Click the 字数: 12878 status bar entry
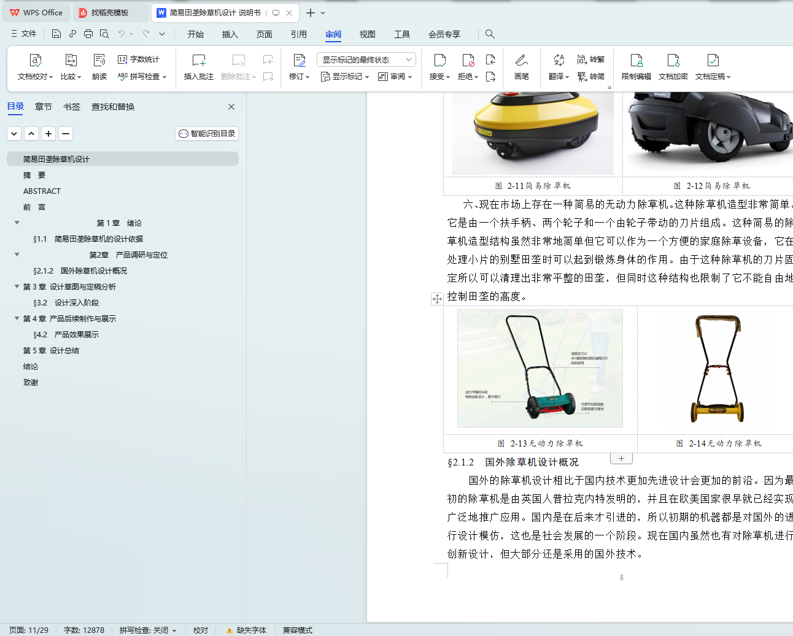This screenshot has width=793, height=636. tap(84, 630)
